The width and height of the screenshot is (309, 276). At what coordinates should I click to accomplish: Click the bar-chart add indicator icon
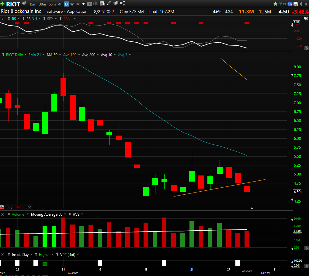coord(95,3)
